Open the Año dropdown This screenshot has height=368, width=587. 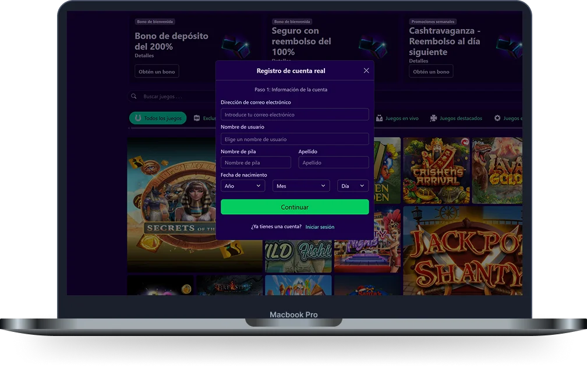click(x=243, y=186)
